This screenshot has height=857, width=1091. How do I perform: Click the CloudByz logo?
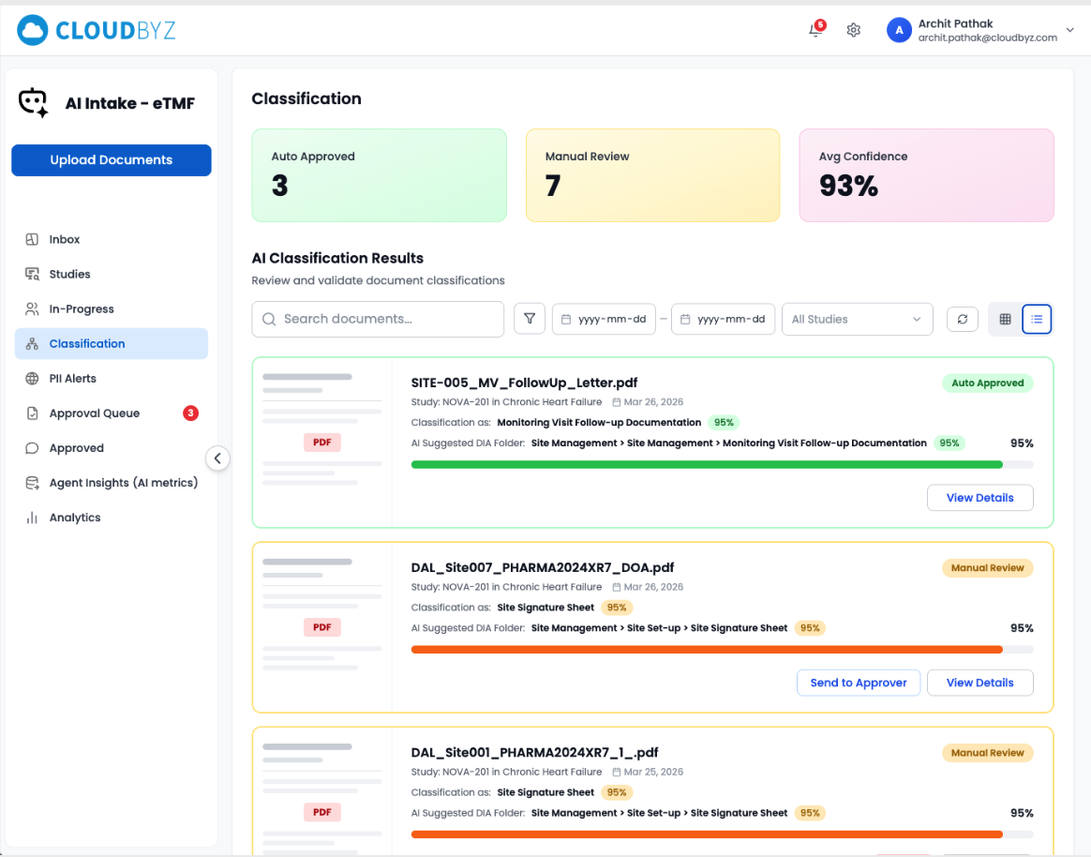pos(97,30)
